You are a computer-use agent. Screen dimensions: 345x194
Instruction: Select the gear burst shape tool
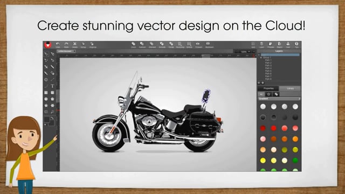coord(52,106)
